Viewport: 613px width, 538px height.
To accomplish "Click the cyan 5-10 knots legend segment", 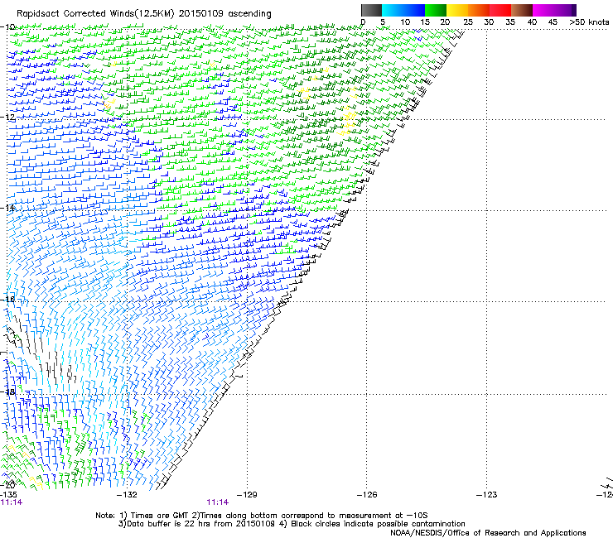I will tap(393, 10).
